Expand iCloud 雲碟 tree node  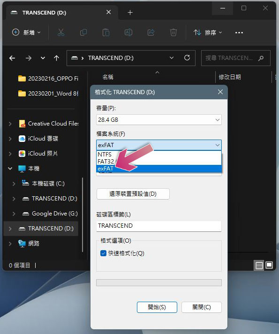[x=10, y=139]
